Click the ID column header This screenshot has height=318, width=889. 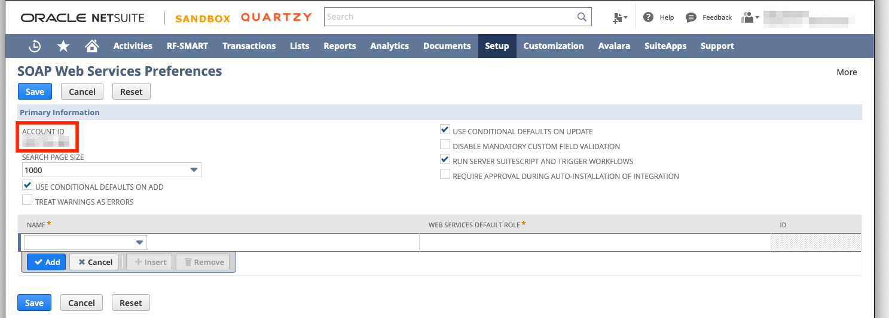tap(783, 224)
